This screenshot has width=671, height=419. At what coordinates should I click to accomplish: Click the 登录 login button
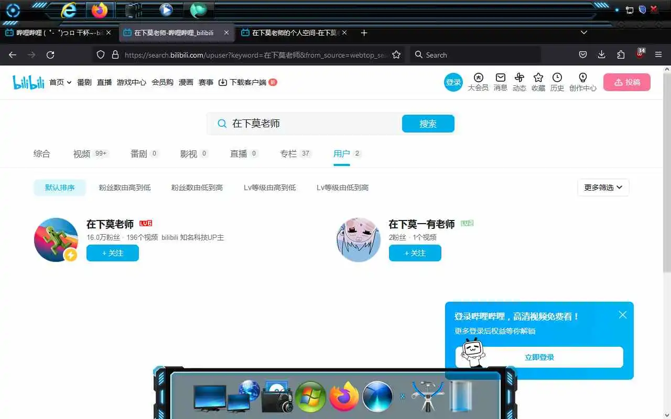click(453, 82)
